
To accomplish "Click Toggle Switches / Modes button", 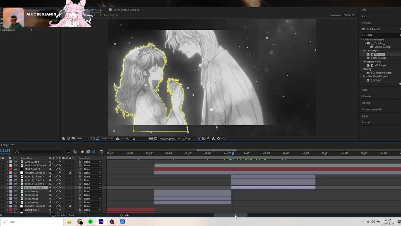I will (63, 215).
